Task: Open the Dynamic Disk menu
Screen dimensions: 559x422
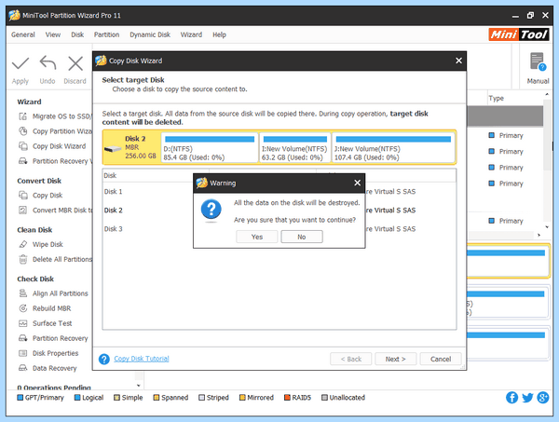Action: [150, 34]
